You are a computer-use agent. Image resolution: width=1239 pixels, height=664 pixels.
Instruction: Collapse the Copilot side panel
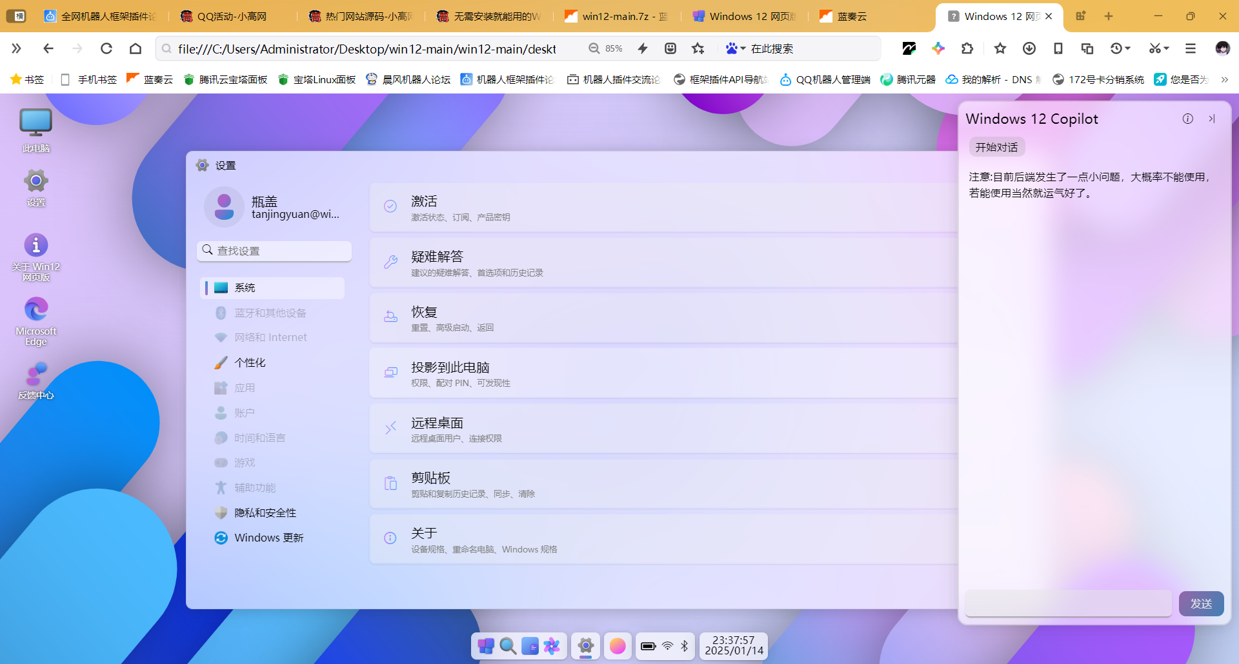point(1212,119)
